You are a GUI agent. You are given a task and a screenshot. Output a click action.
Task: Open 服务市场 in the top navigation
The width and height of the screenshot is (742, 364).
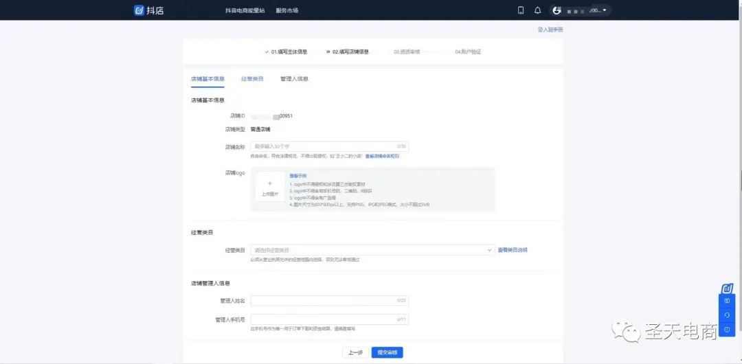coord(287,10)
